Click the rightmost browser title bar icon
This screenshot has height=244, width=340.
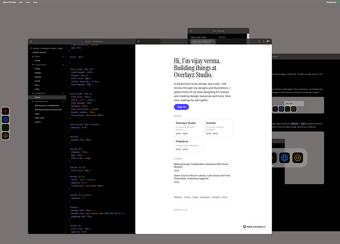coord(268,41)
